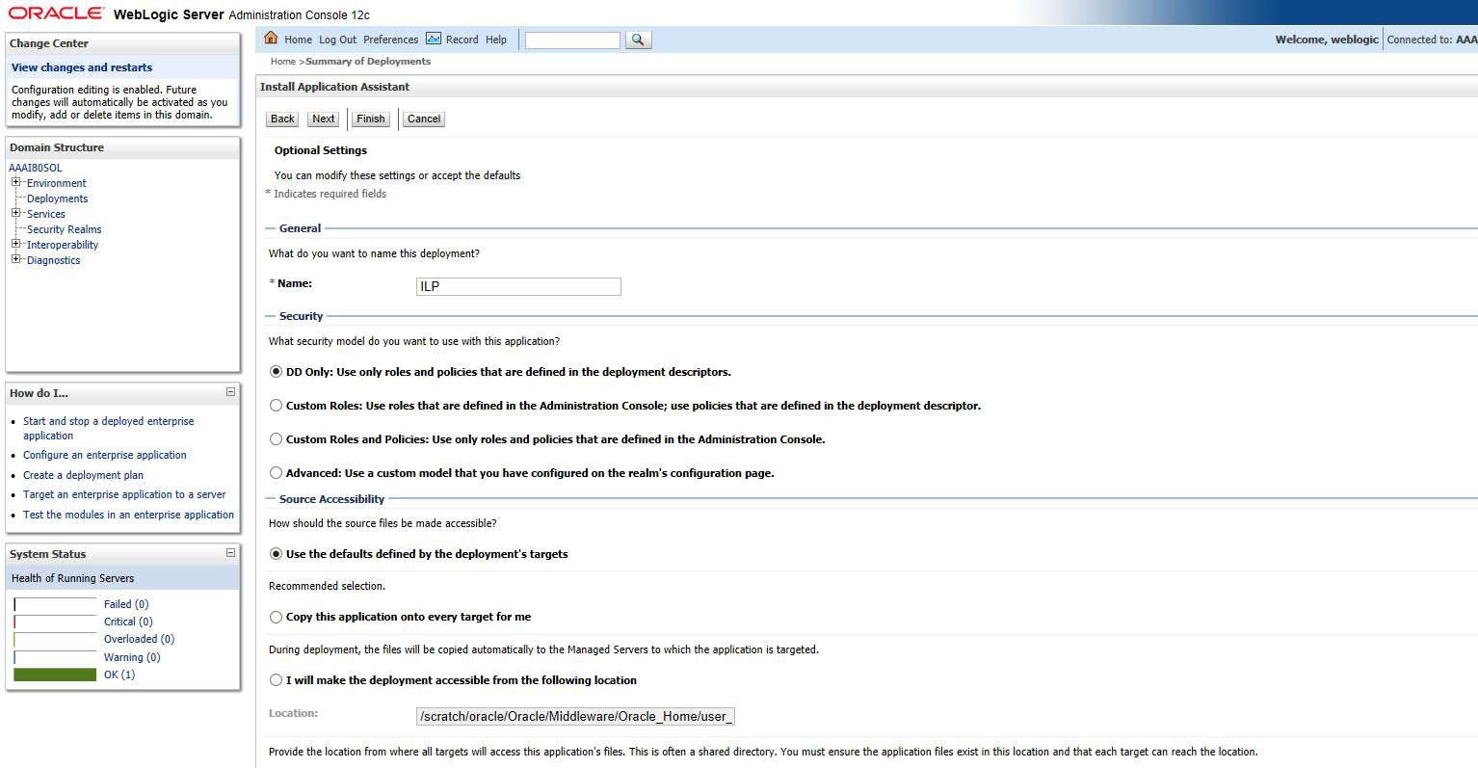Select the DD Only security model radio button
1478x768 pixels.
[276, 371]
